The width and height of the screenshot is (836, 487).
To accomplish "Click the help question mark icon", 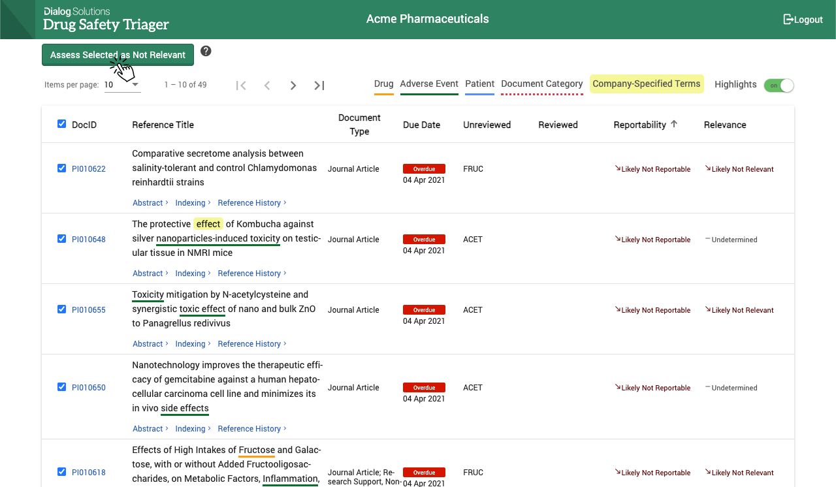I will coord(206,51).
